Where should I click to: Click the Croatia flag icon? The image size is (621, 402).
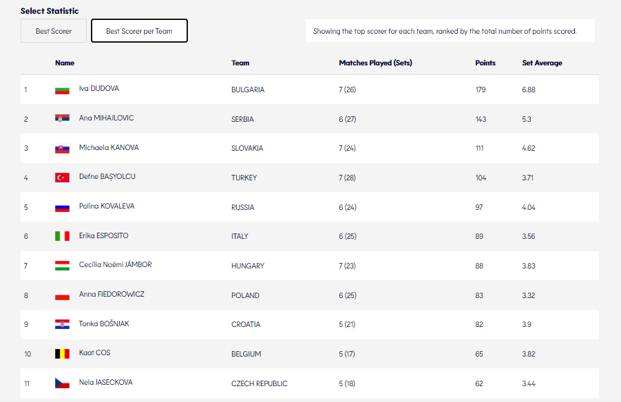click(x=62, y=324)
